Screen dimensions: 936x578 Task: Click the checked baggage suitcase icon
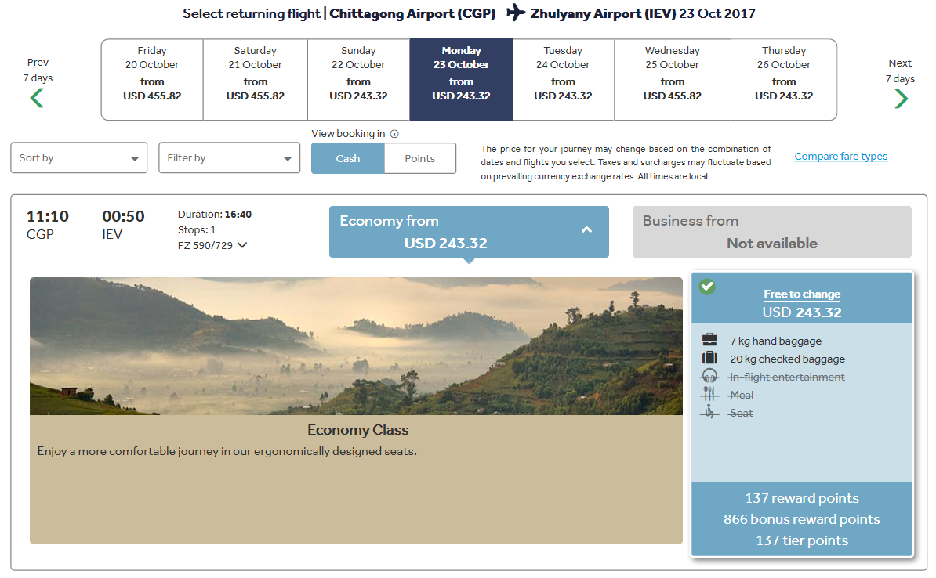tap(709, 358)
